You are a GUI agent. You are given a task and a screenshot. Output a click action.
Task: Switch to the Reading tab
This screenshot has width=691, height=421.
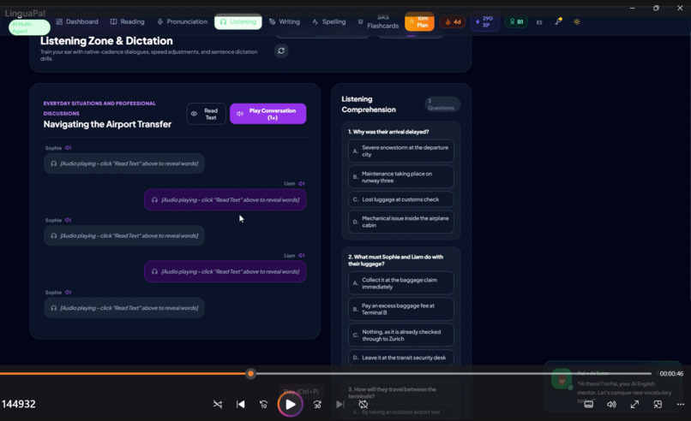coord(128,21)
